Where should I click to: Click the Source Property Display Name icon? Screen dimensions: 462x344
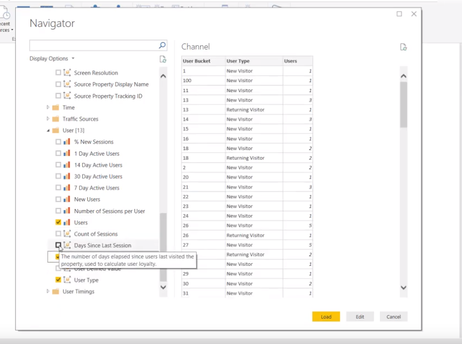[67, 84]
